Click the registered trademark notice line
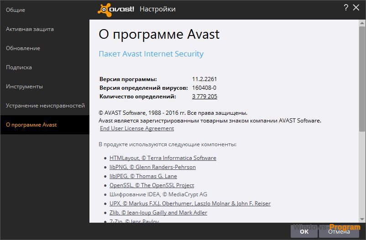The height and width of the screenshot is (240, 366). point(210,121)
